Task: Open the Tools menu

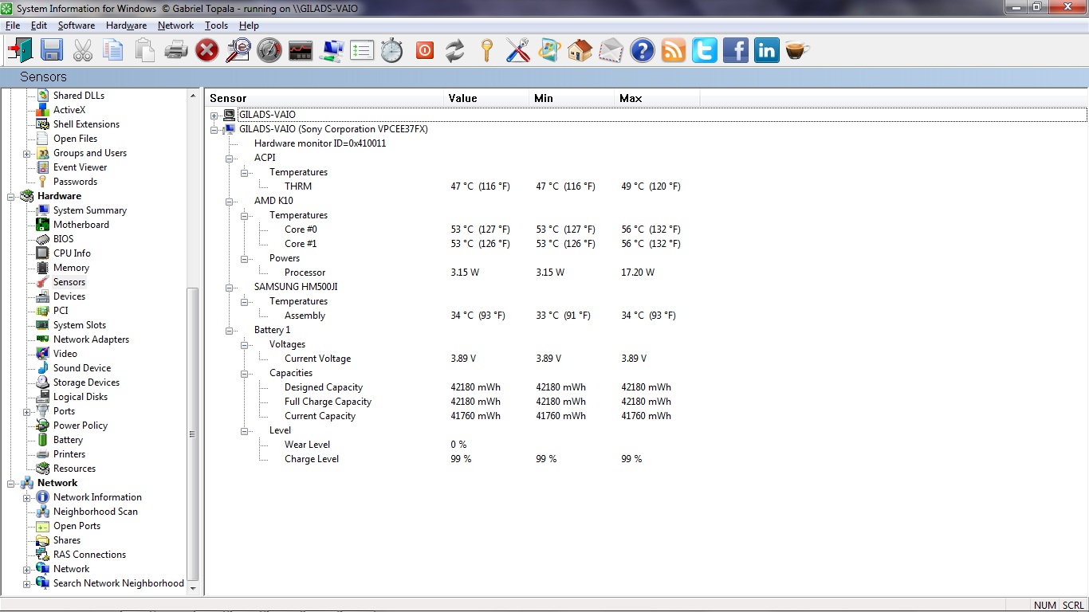Action: click(x=216, y=25)
